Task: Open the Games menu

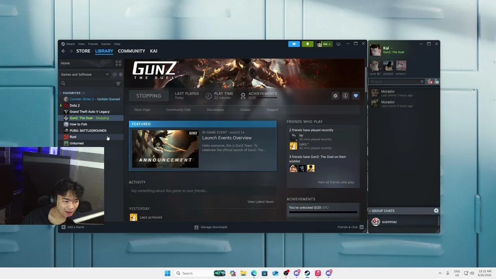Action: [106, 44]
